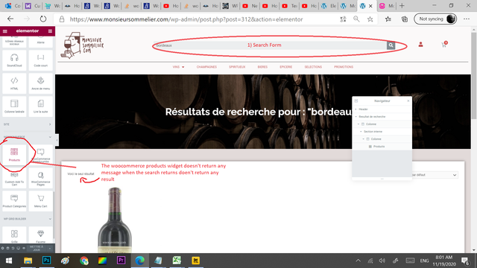Open browser zoom magnifier icon
477x268 pixels.
point(356,19)
